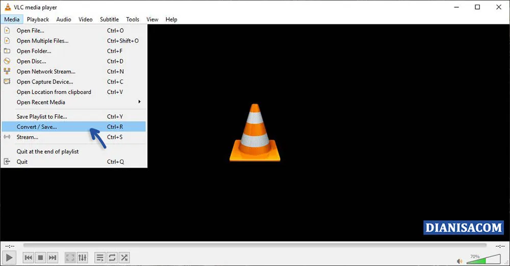Click the VLC cone title bar icon
The width and height of the screenshot is (510, 266).
click(x=8, y=7)
